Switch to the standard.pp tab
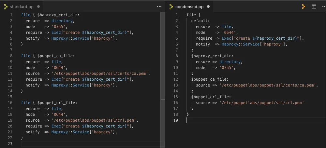This screenshot has height=148, width=326. [x=22, y=7]
